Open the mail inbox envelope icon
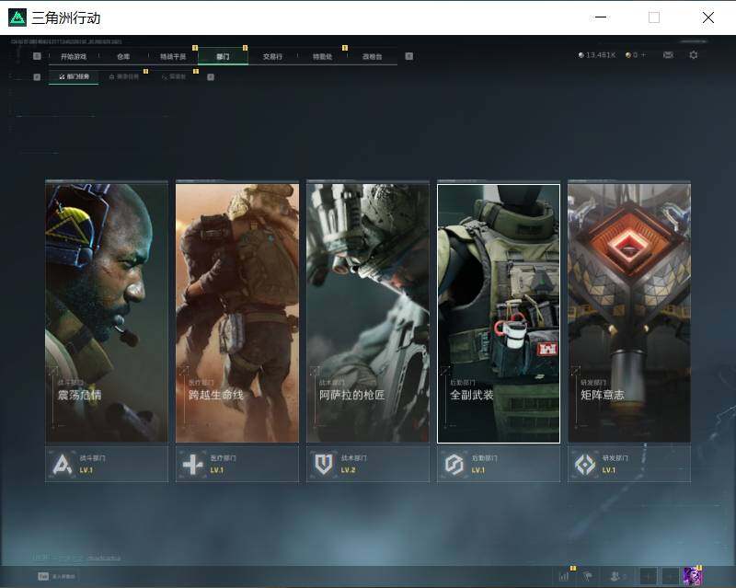 point(669,55)
